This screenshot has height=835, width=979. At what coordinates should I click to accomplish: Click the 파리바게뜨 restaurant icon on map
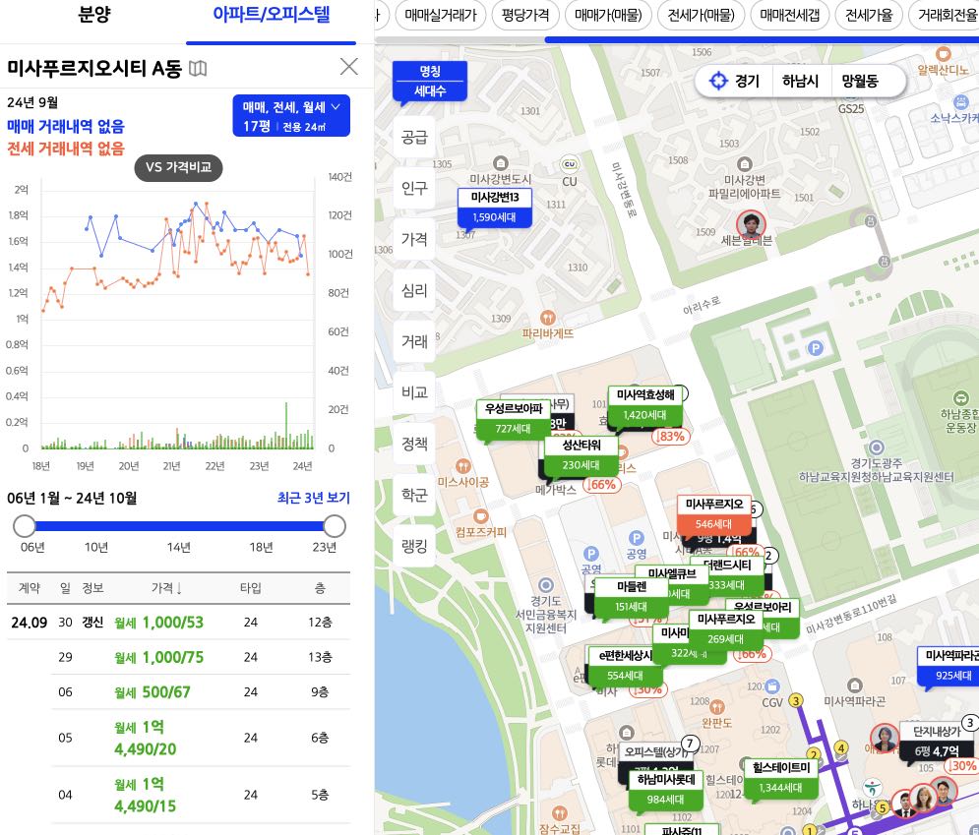point(547,318)
